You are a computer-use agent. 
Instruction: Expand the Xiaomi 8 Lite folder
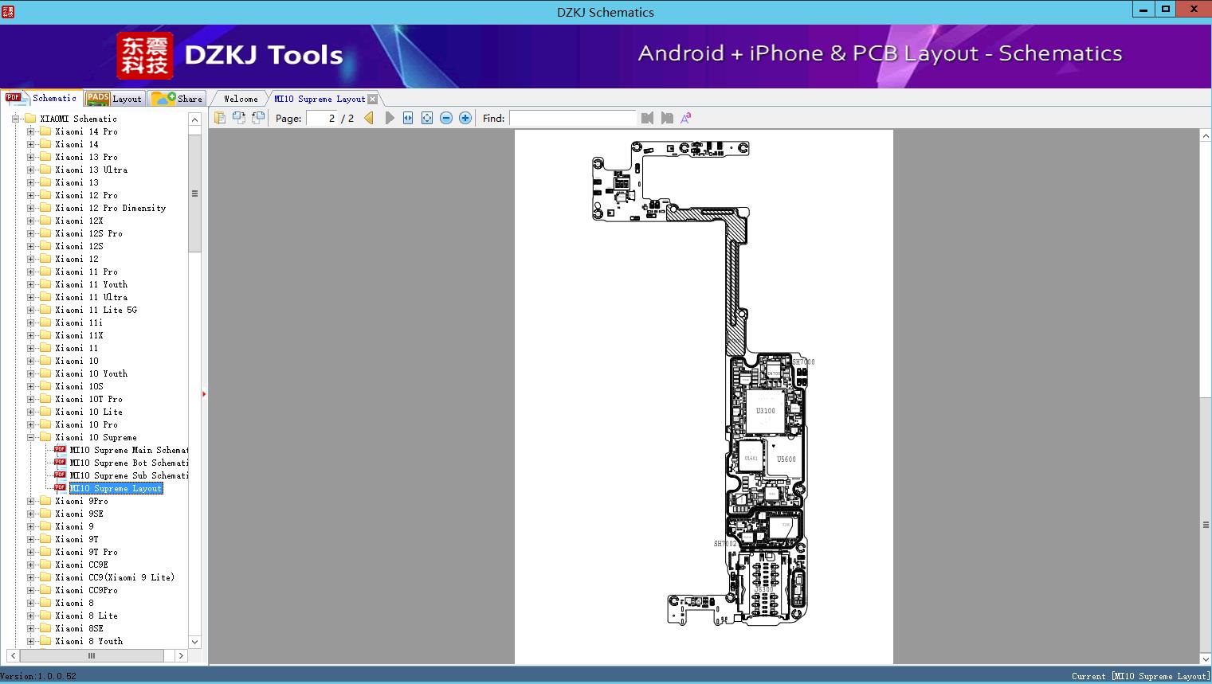click(x=31, y=616)
